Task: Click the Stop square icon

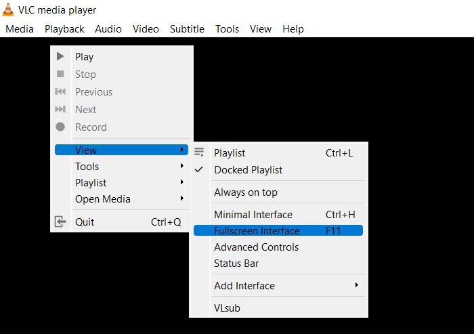Action: click(60, 74)
